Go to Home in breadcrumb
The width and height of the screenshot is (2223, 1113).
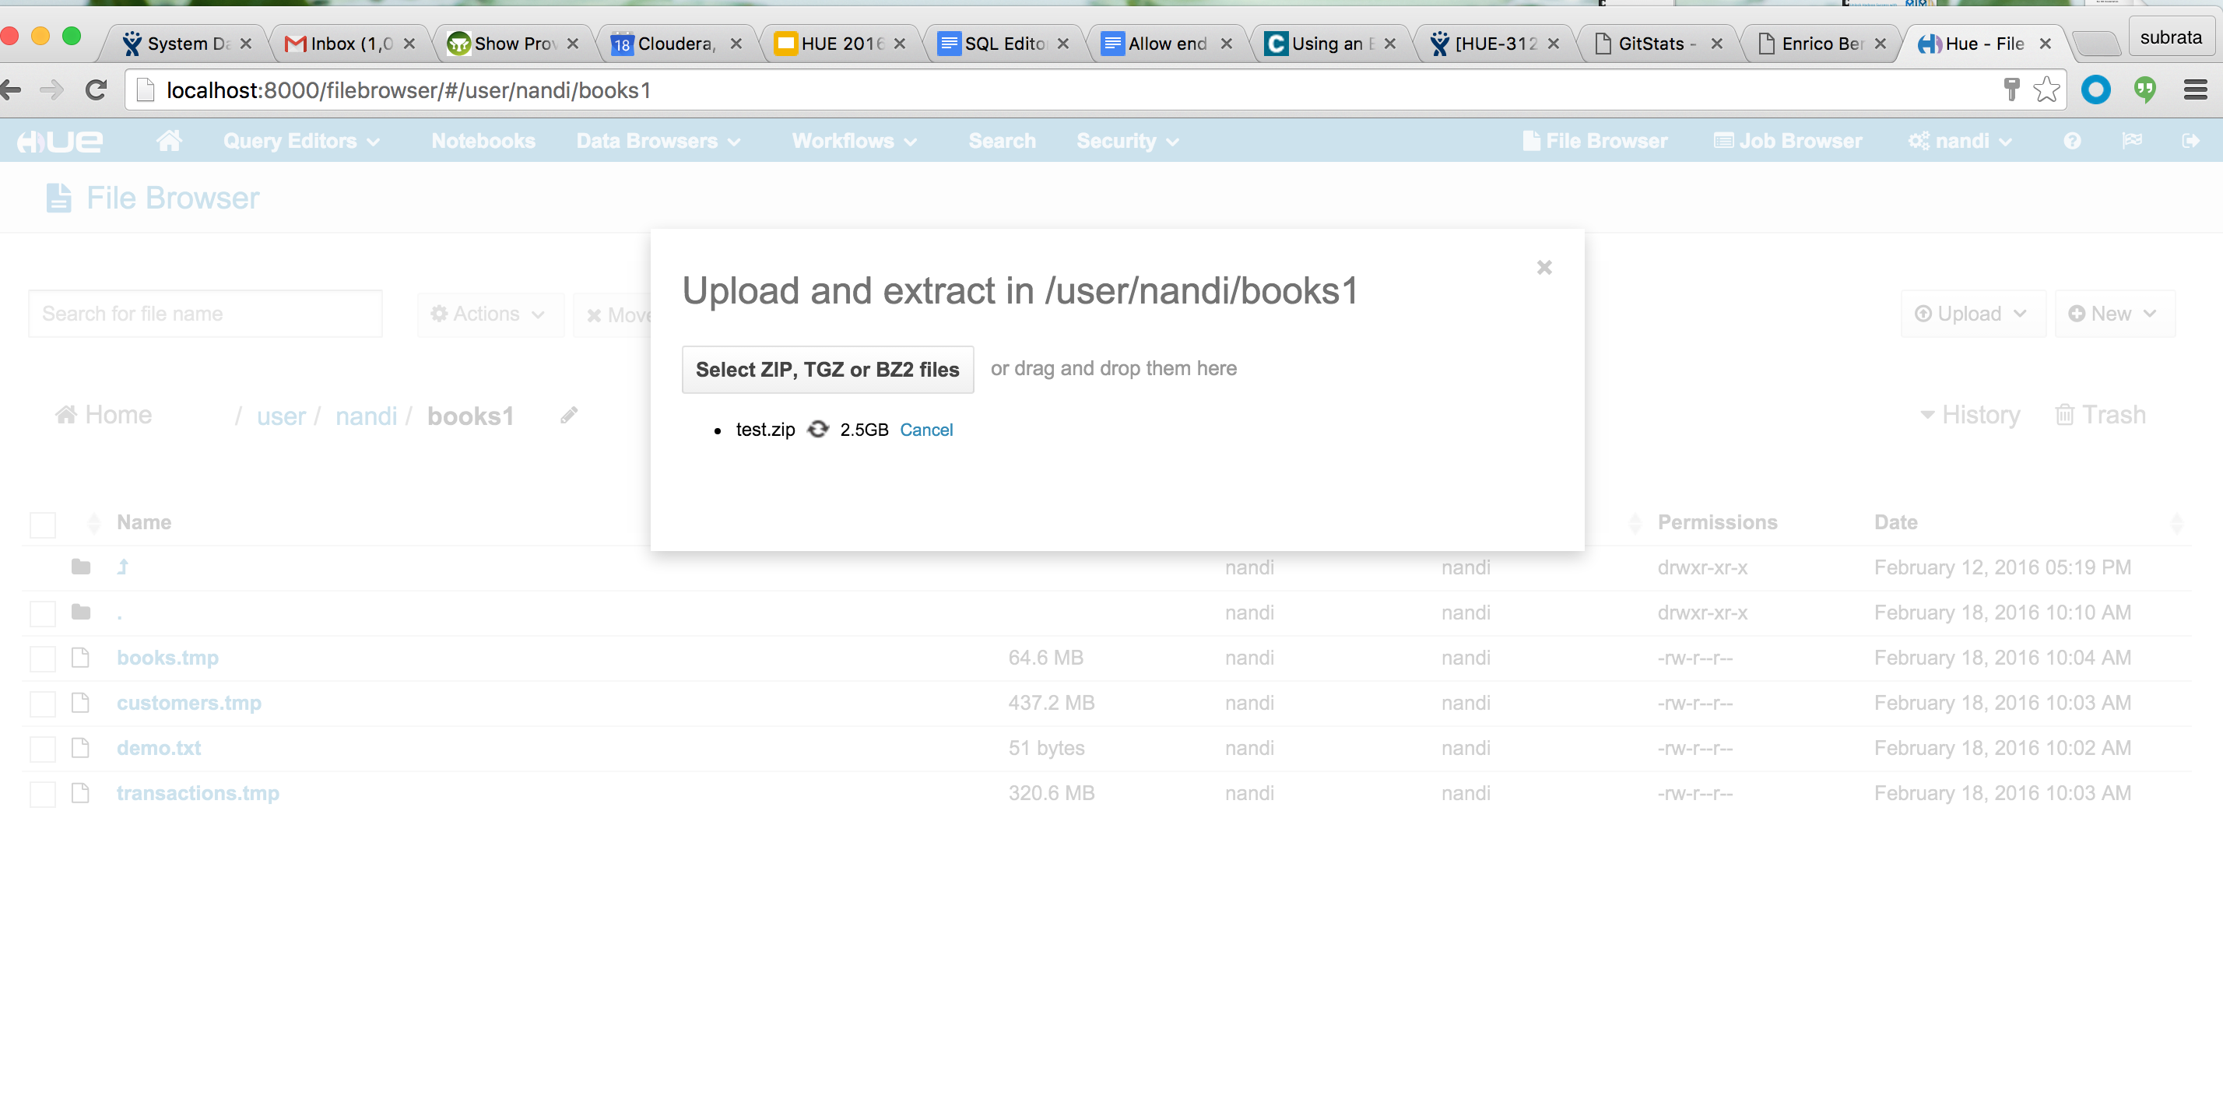tap(104, 415)
